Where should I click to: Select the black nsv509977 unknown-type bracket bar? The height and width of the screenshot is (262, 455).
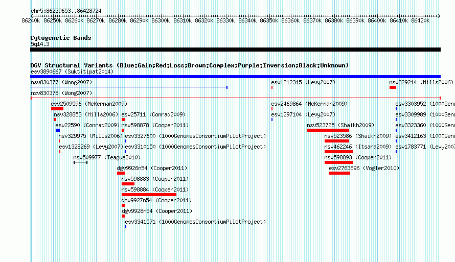point(81,162)
